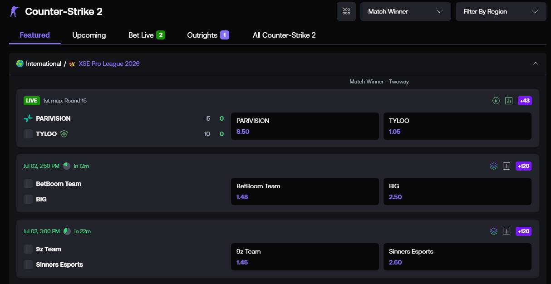Image resolution: width=551 pixels, height=284 pixels.
Task: Open Sinners Esports name in match list
Action: pyautogui.click(x=59, y=264)
